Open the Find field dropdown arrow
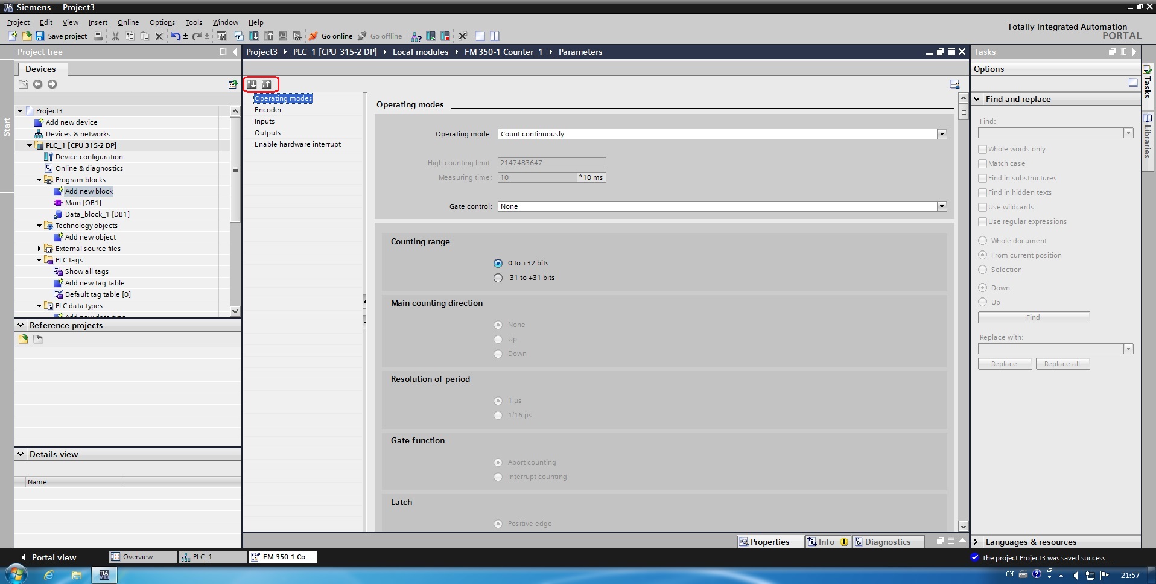This screenshot has width=1156, height=584. click(x=1128, y=133)
